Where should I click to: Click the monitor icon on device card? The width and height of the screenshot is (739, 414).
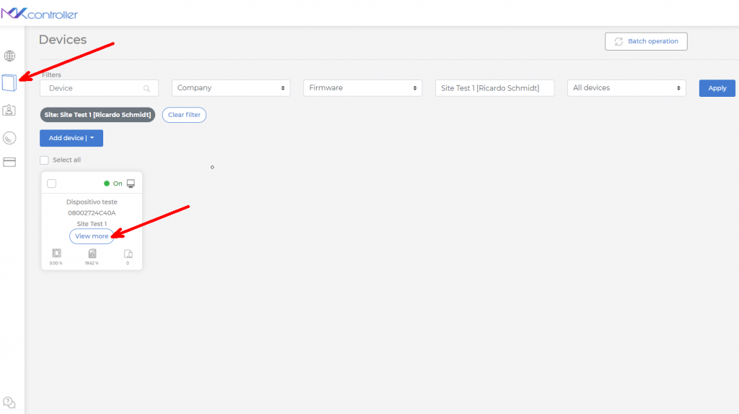click(131, 184)
